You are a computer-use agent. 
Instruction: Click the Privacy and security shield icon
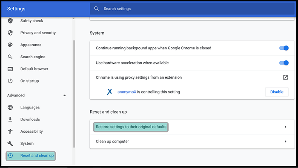coord(10,33)
